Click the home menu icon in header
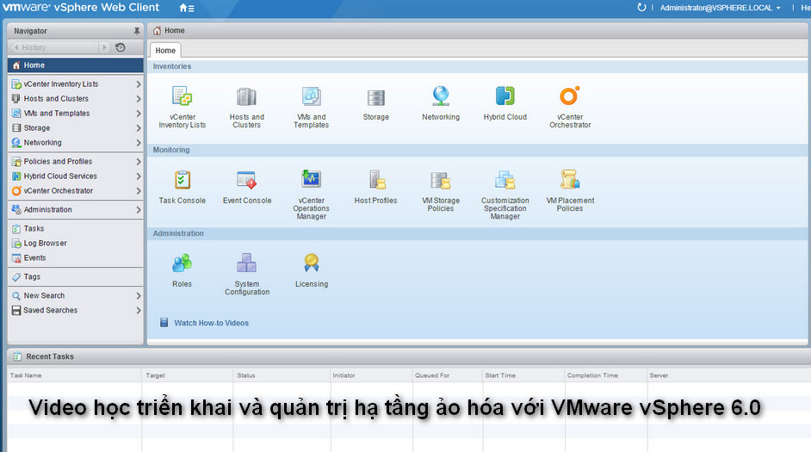Image resolution: width=811 pixels, height=452 pixels. (187, 8)
